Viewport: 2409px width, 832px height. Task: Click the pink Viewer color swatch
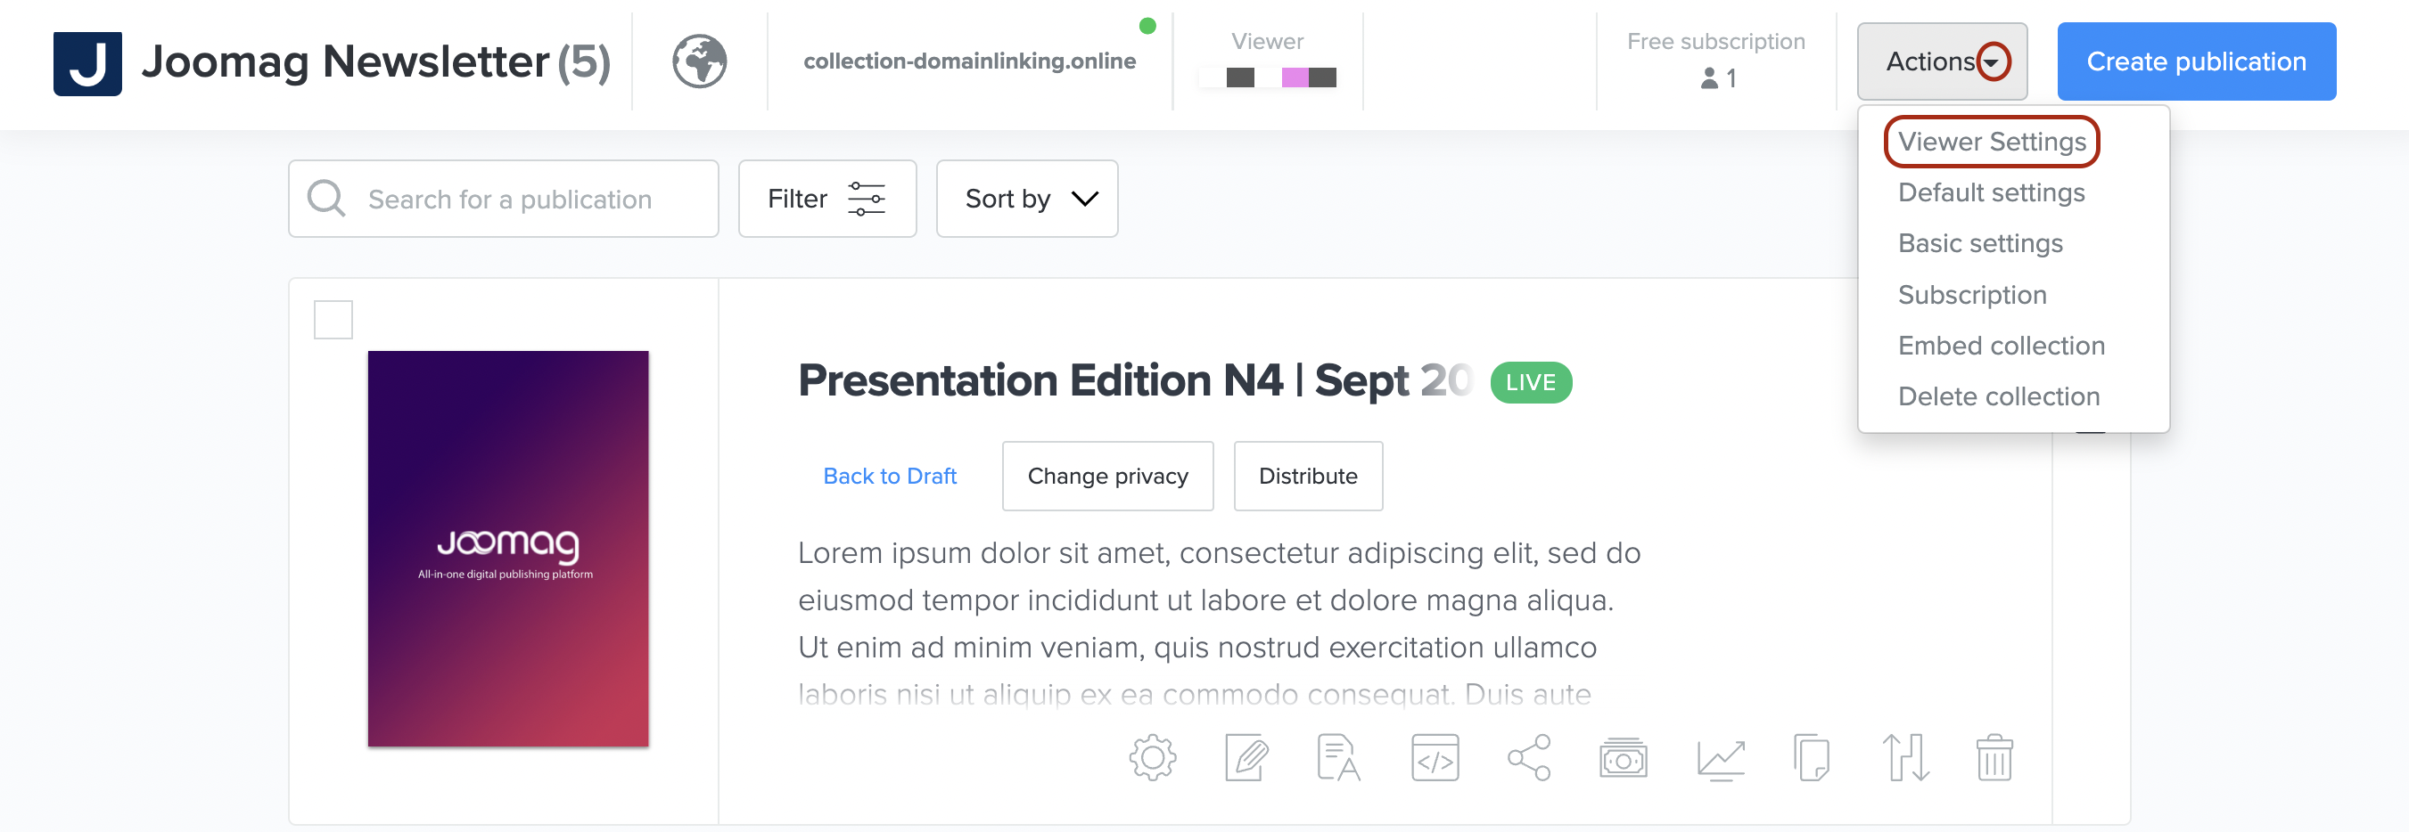pos(1295,77)
